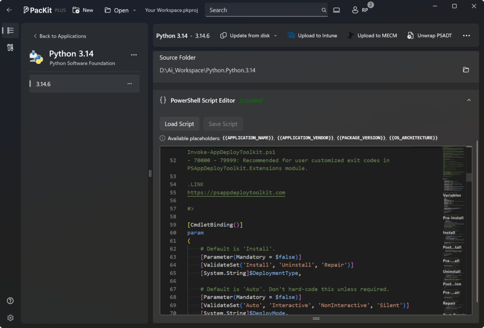The width and height of the screenshot is (484, 328).
Task: Go back using the top-left arrow
Action: [x=9, y=10]
